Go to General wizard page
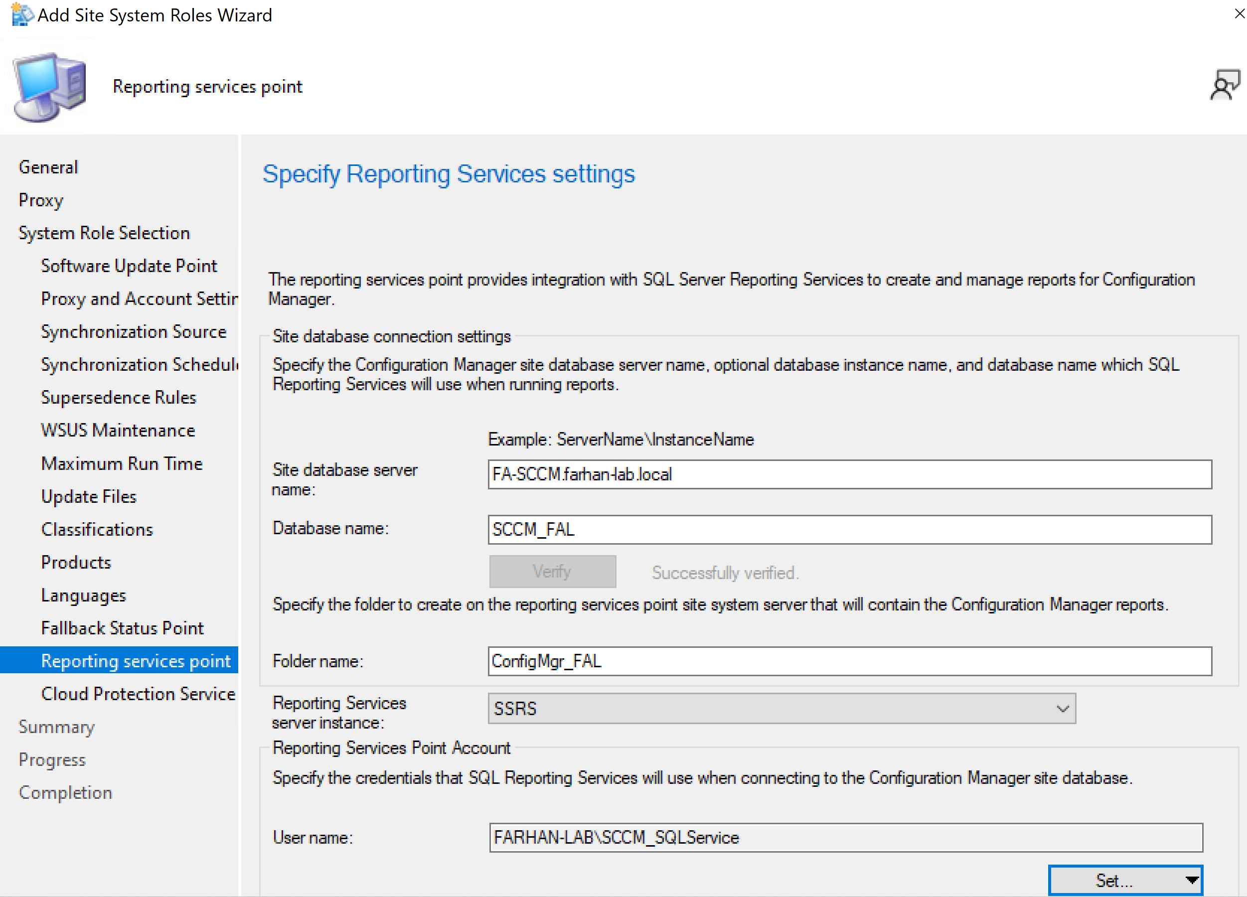Viewport: 1247px width, 897px height. (x=48, y=167)
